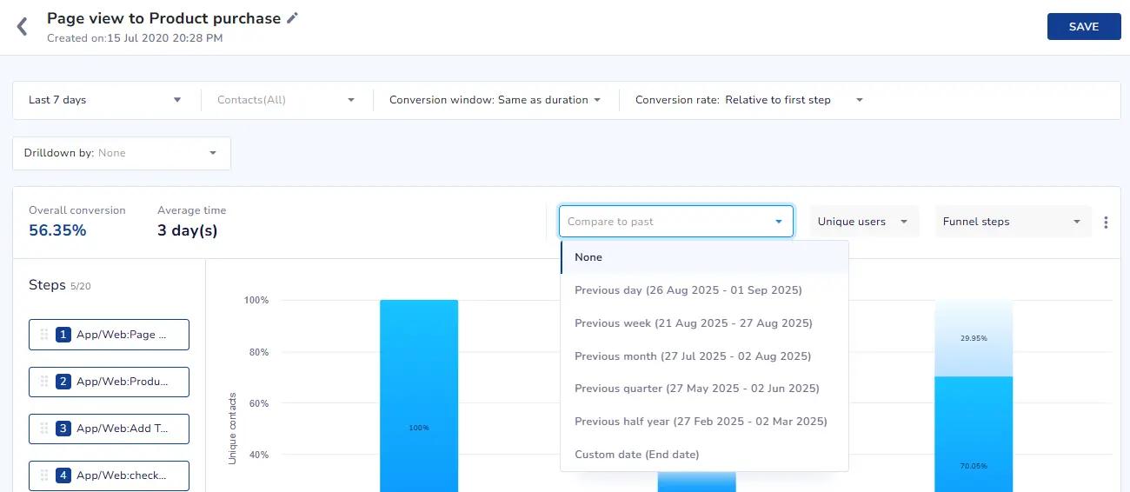Open Conversion rate Relative to first step dropdown
Screen dimensions: 1130x492
click(748, 100)
